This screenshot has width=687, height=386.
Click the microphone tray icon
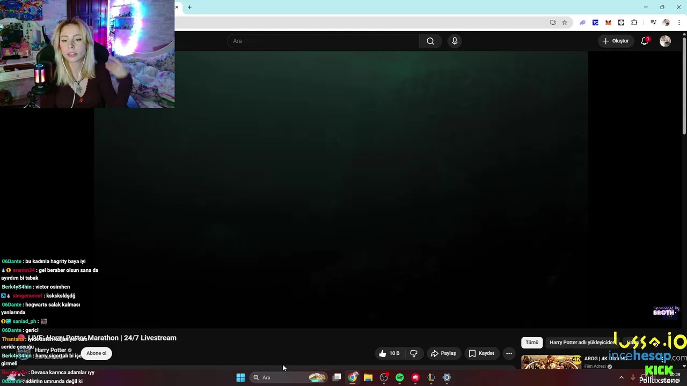coord(633,377)
